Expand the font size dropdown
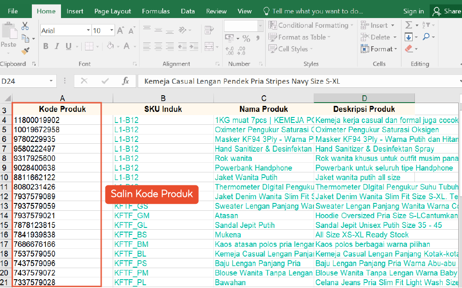Screen dimensions: 462x288 click(111, 31)
